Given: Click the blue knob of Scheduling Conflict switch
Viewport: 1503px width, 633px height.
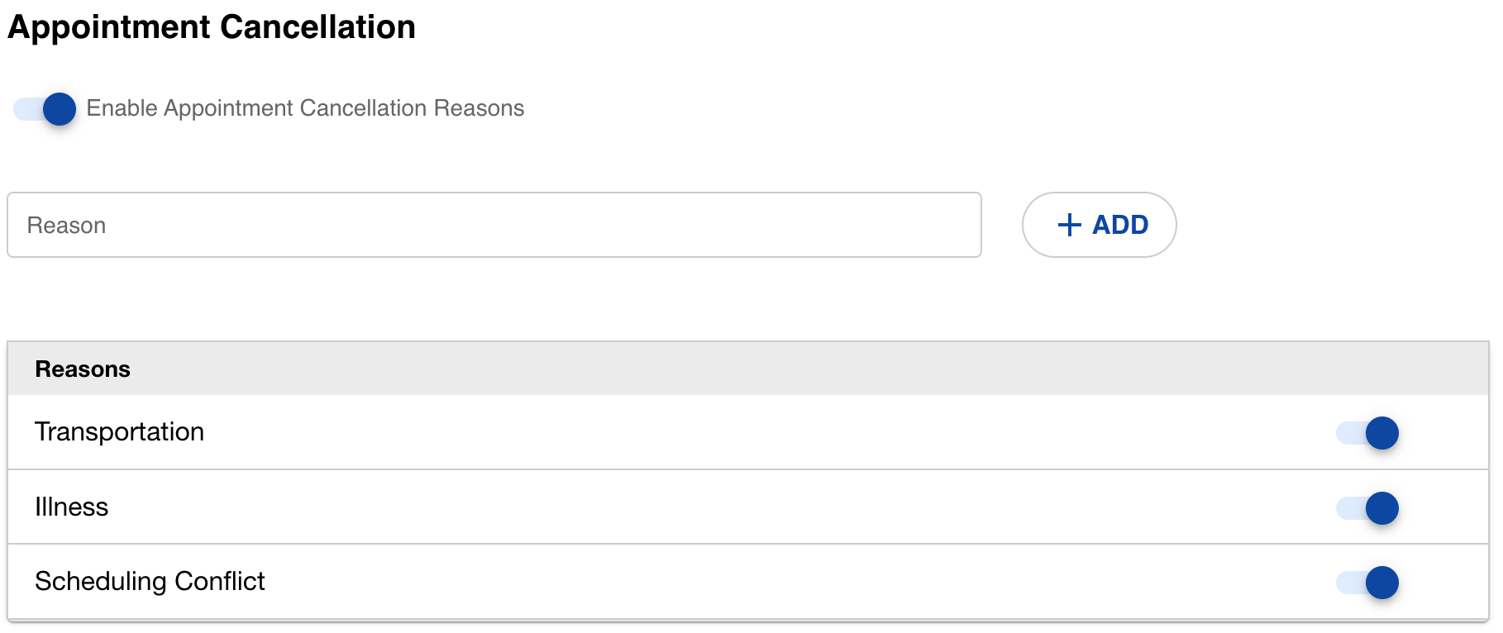Looking at the screenshot, I should point(1381,583).
